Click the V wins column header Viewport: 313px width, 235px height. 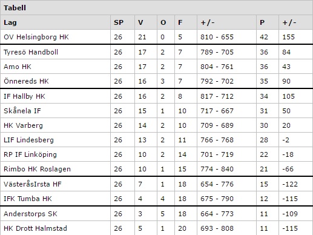pyautogui.click(x=140, y=22)
